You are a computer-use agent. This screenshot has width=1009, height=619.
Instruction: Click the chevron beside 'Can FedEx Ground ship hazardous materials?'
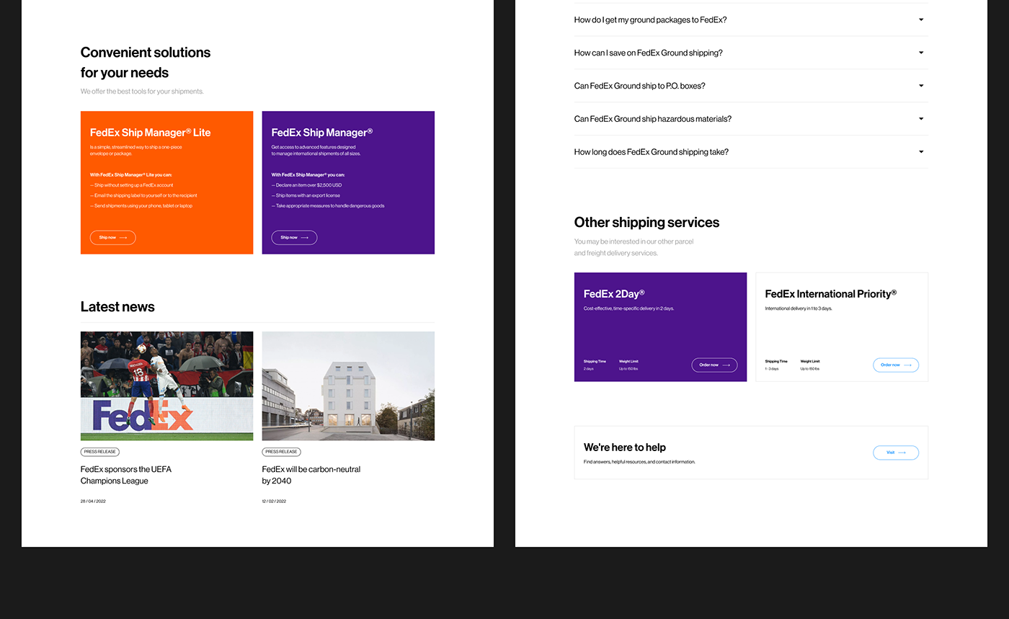920,118
